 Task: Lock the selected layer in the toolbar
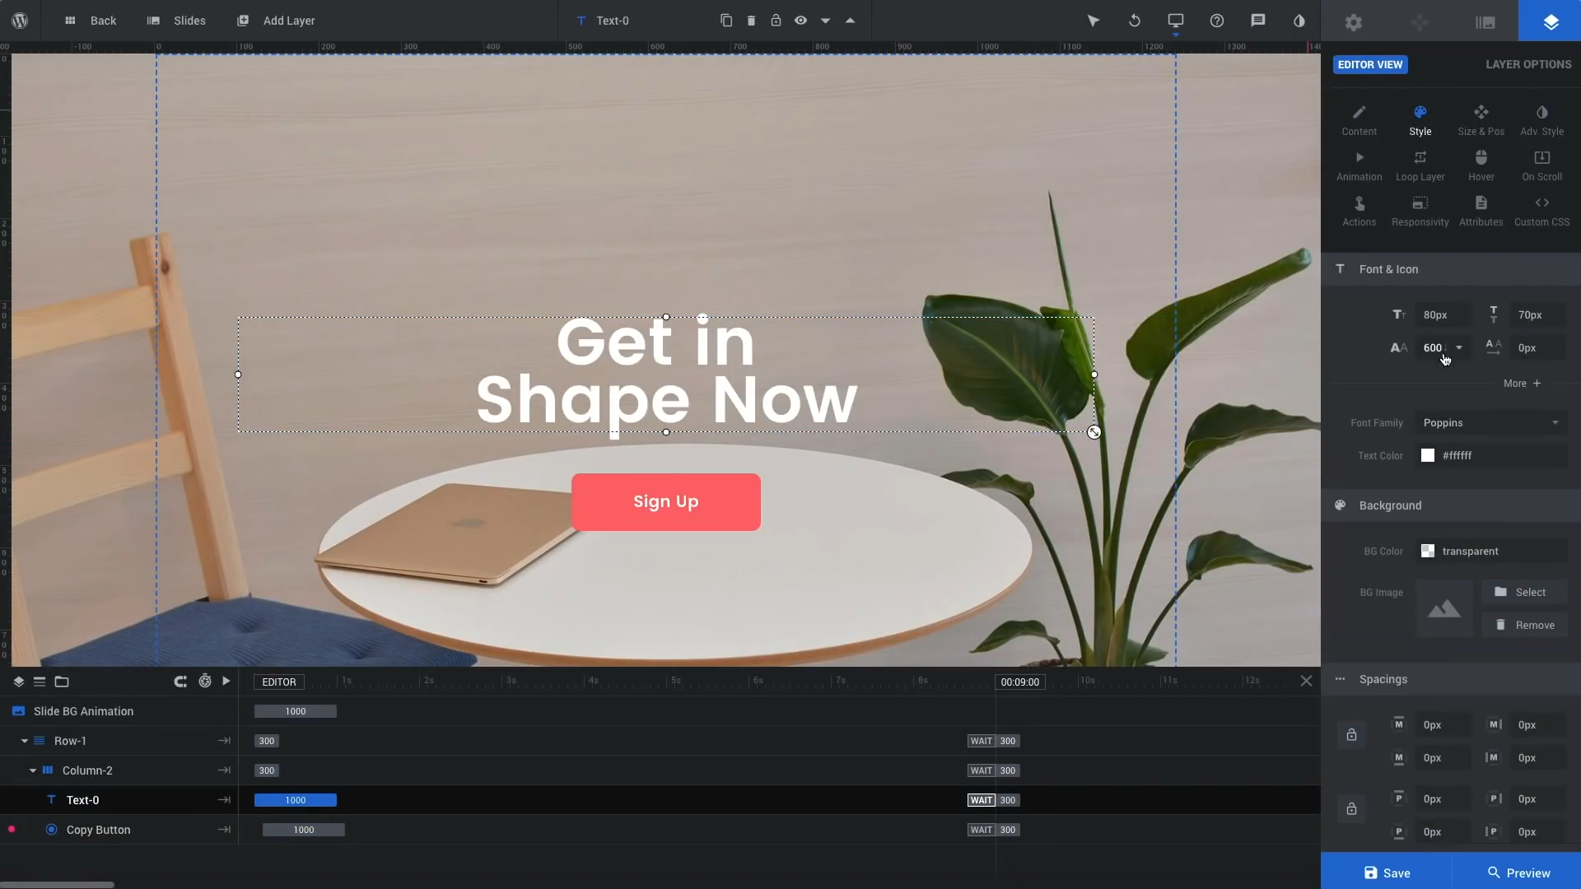pos(777,21)
